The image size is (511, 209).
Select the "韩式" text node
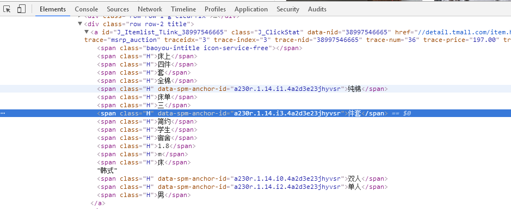107,170
